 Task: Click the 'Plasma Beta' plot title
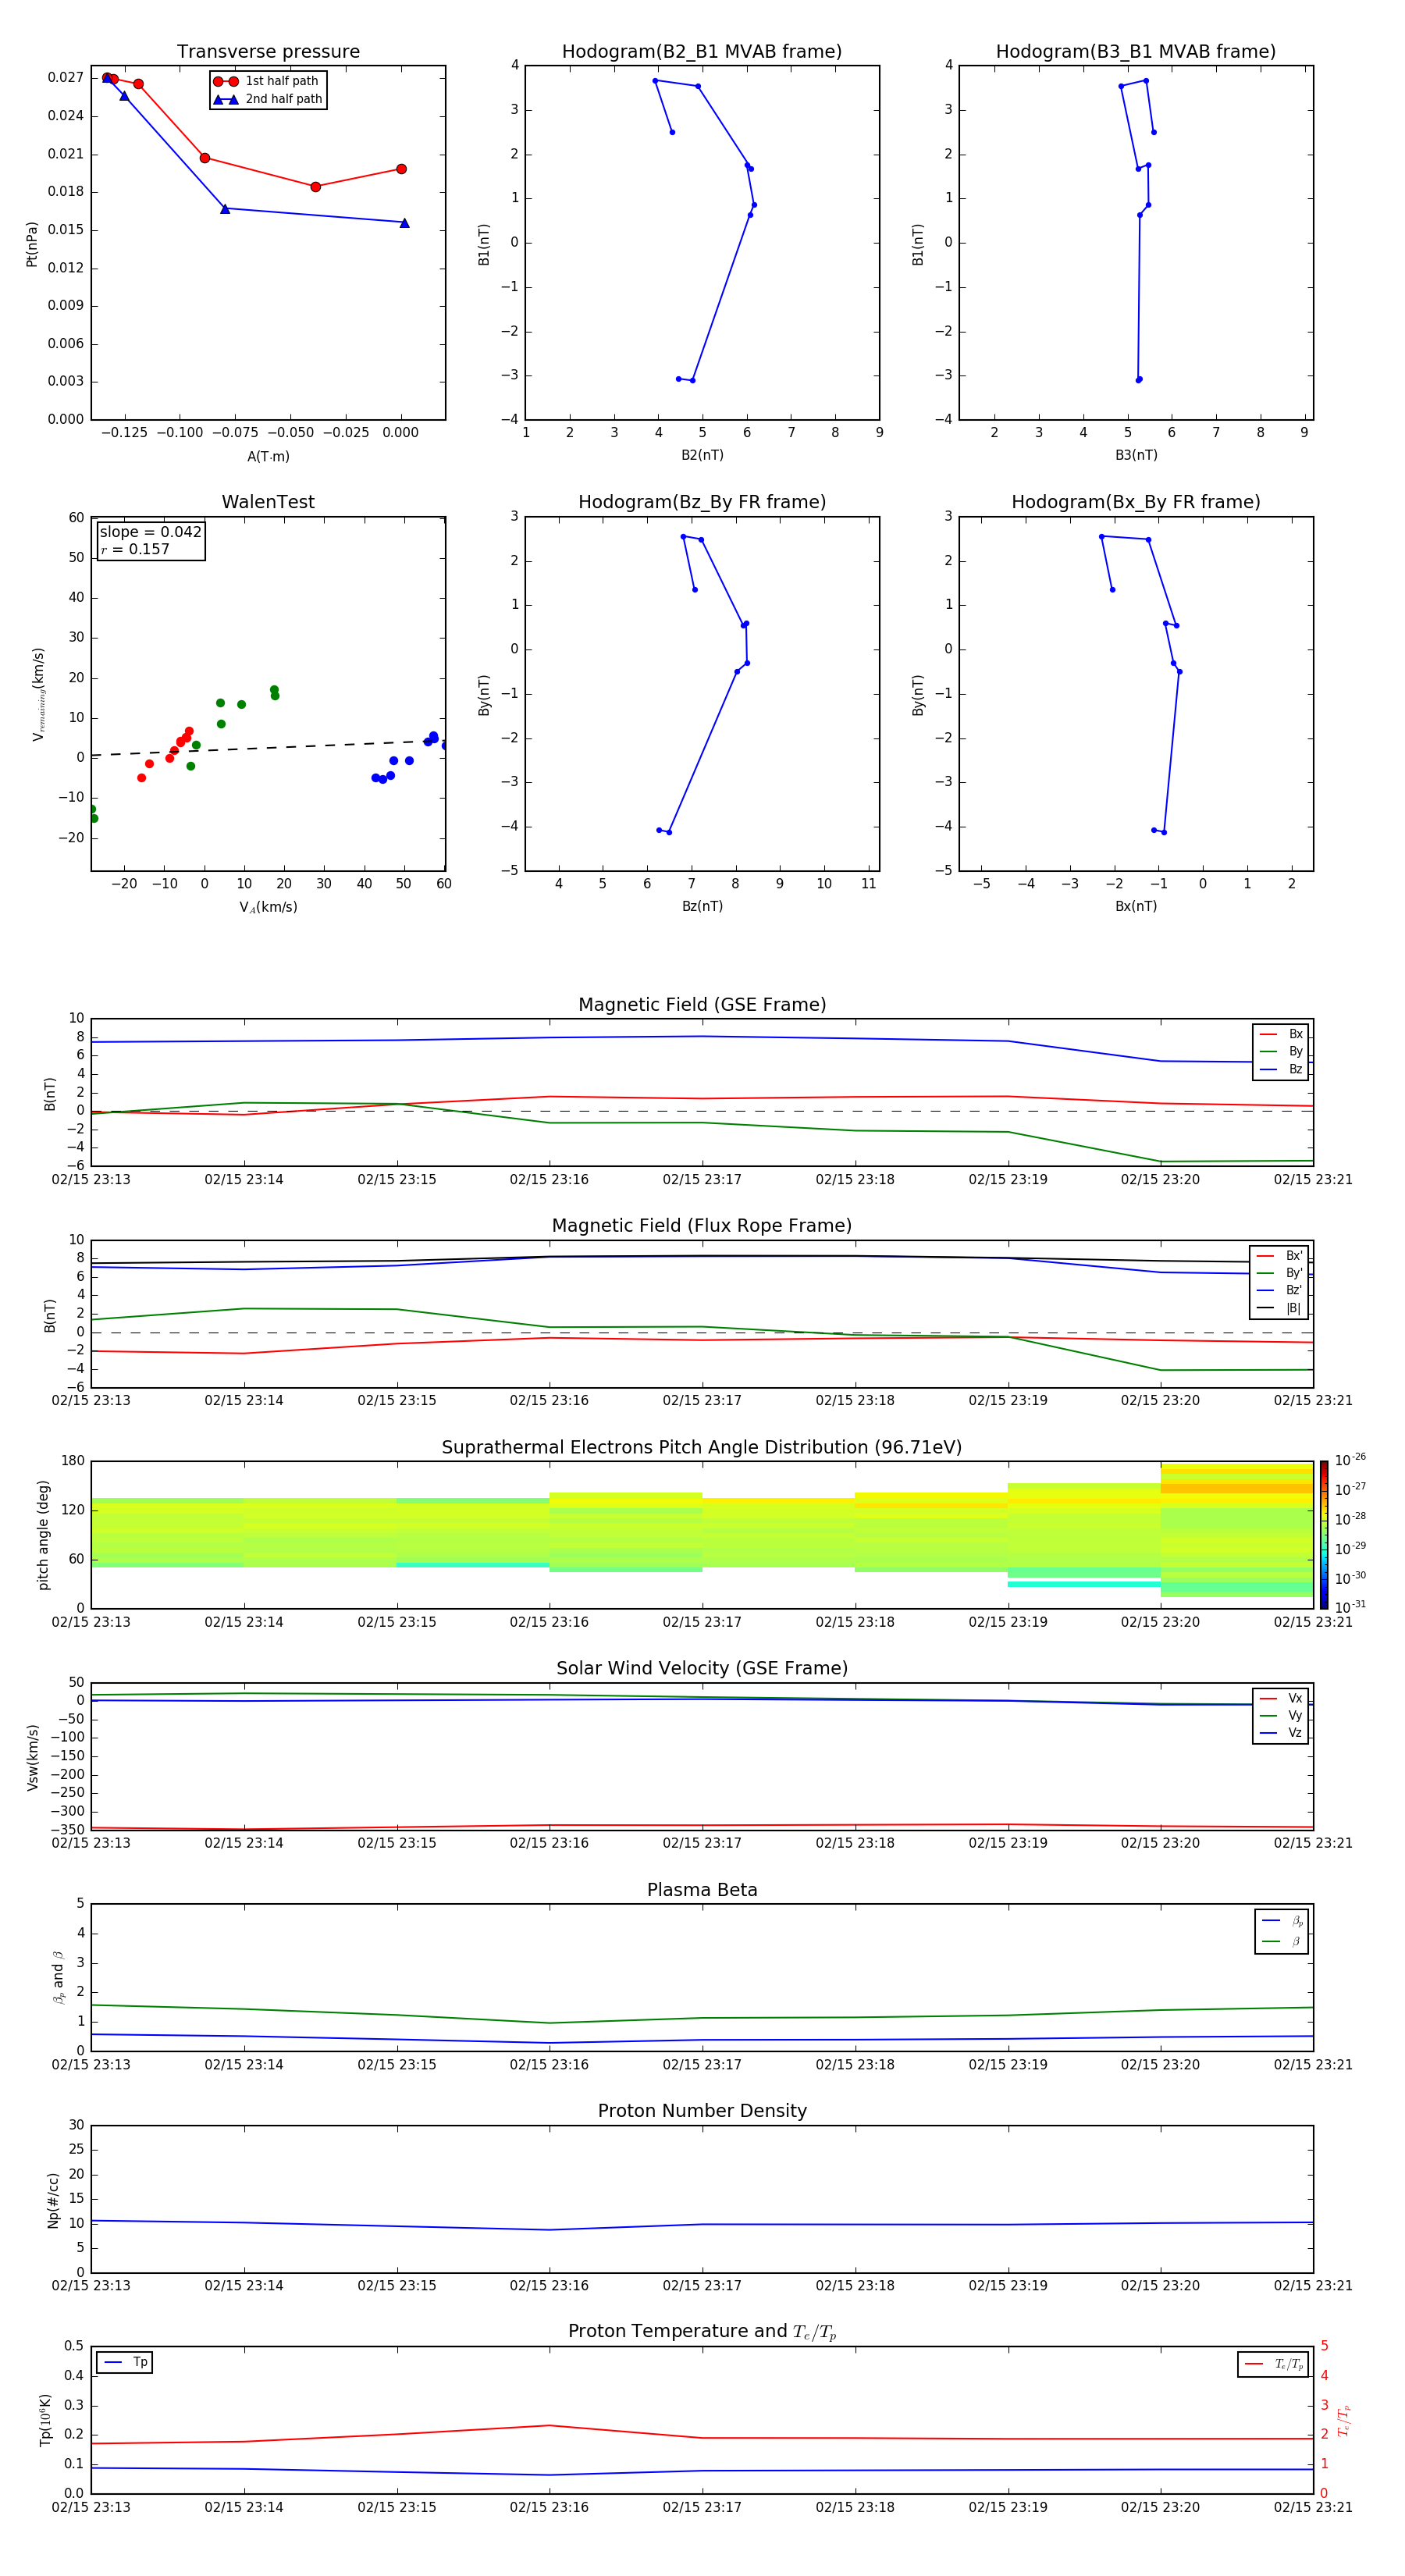click(702, 1890)
